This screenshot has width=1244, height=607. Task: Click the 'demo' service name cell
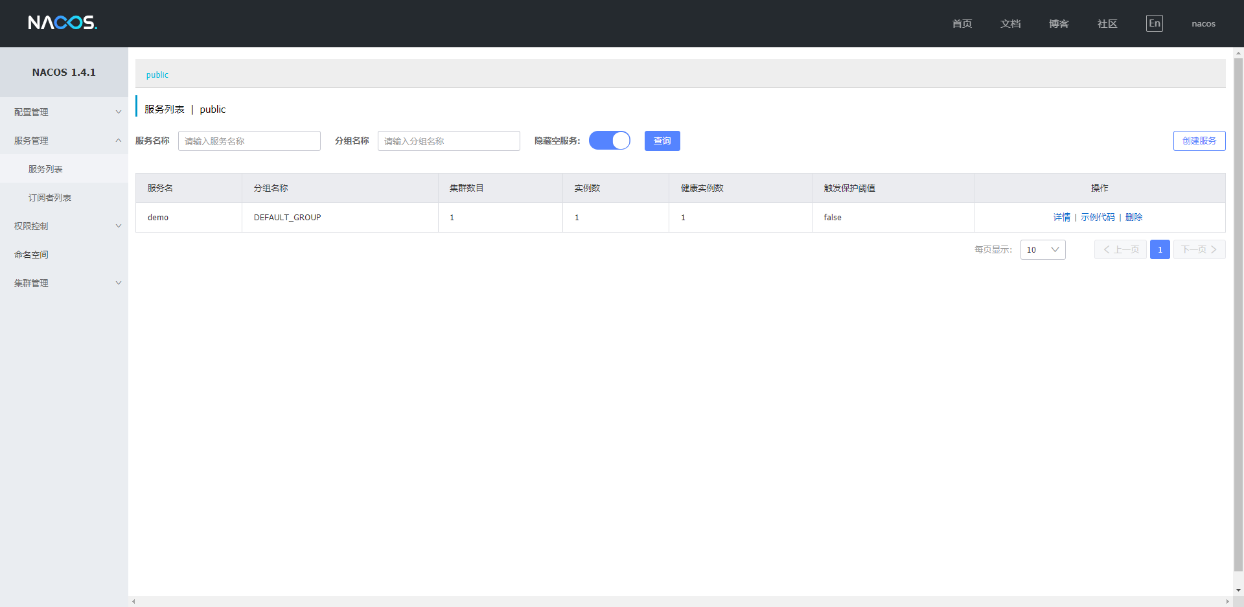[189, 217]
